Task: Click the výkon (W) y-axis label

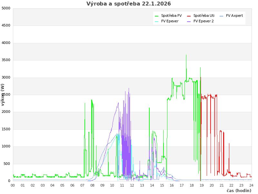Action: [3, 95]
